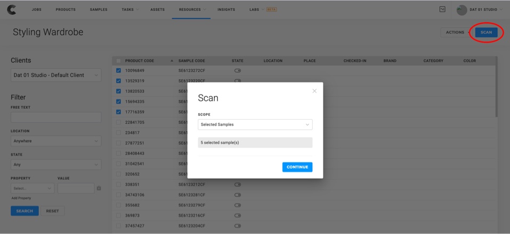Click the Creative Force logo icon
510x234 pixels.
11,10
